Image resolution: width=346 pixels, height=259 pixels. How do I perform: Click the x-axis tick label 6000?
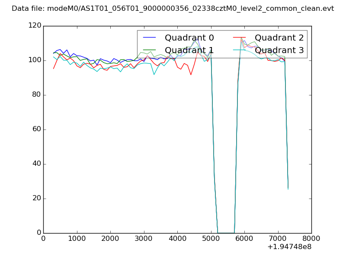[x=244, y=239]
